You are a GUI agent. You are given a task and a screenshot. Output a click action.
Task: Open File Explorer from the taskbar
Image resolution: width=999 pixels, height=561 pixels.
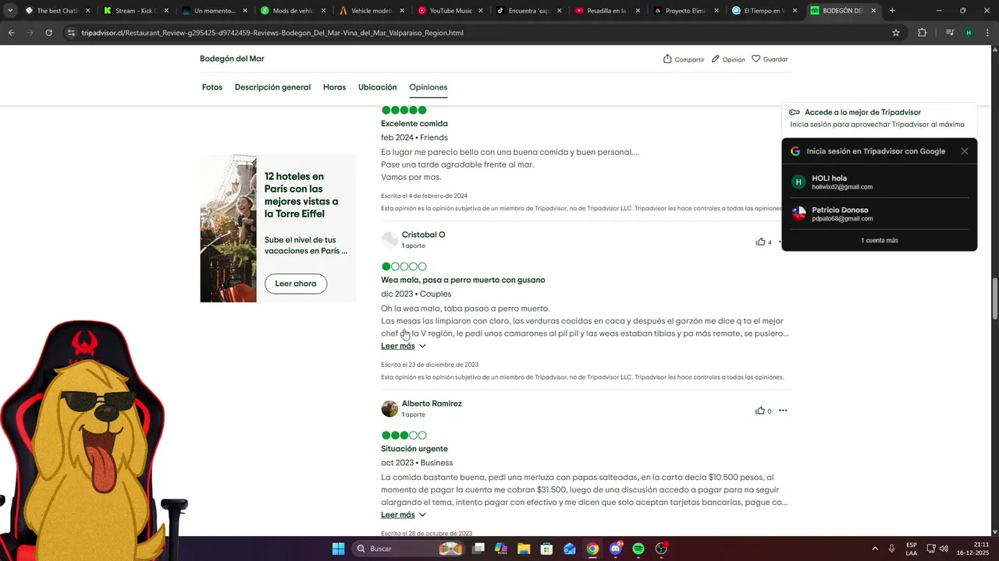click(x=524, y=549)
